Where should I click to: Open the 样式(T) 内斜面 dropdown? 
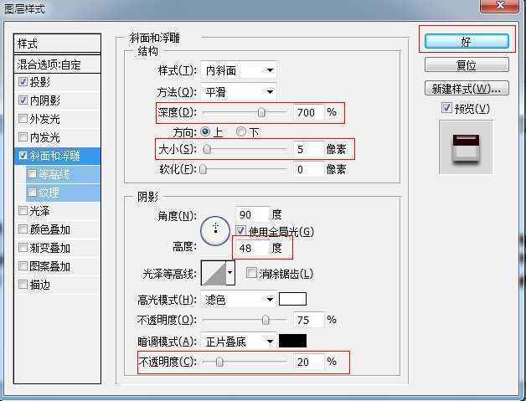click(239, 70)
